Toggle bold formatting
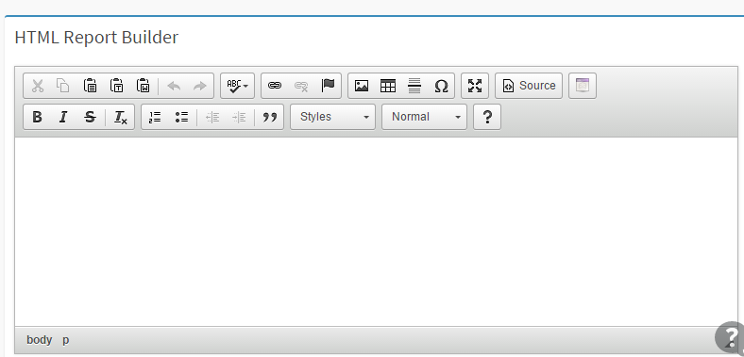 coord(37,117)
